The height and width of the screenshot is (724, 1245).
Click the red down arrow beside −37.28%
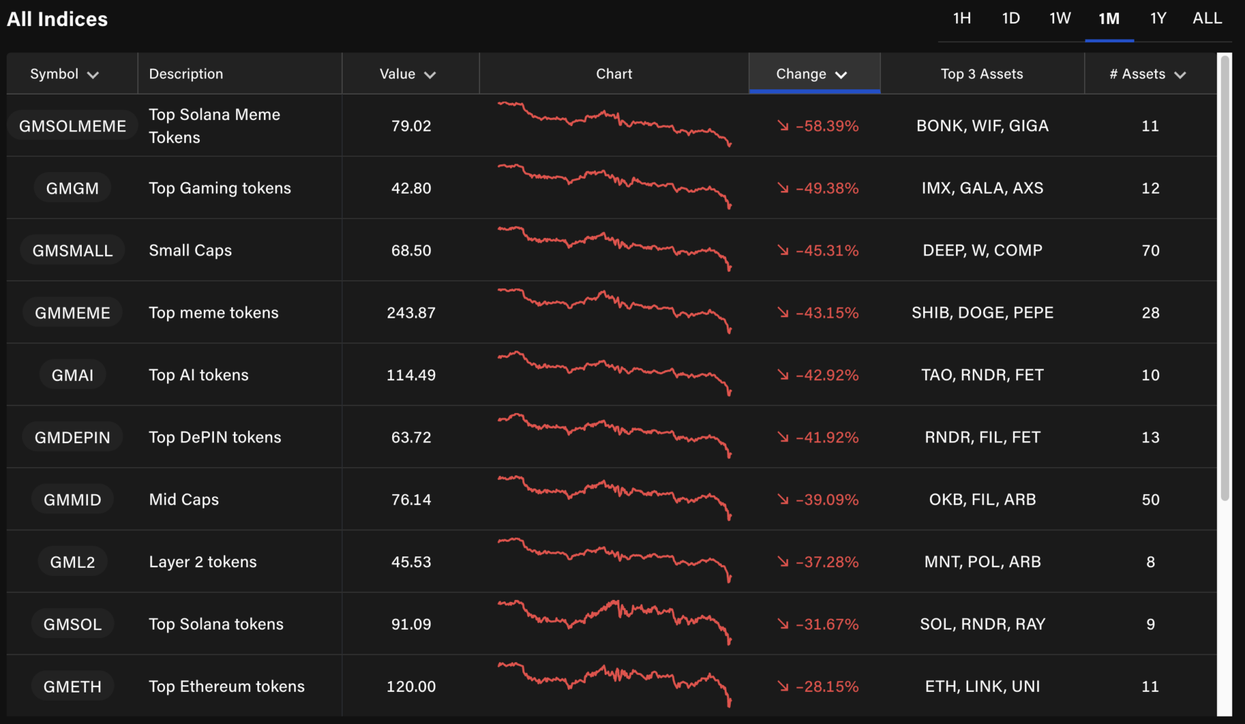782,562
